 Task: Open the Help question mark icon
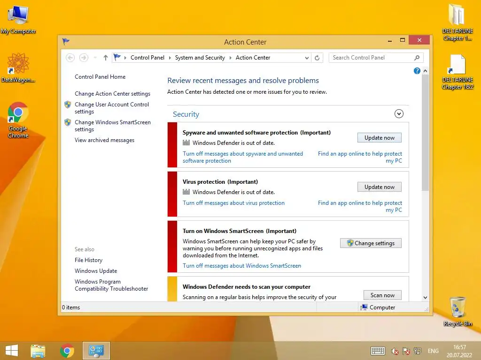coord(417,71)
